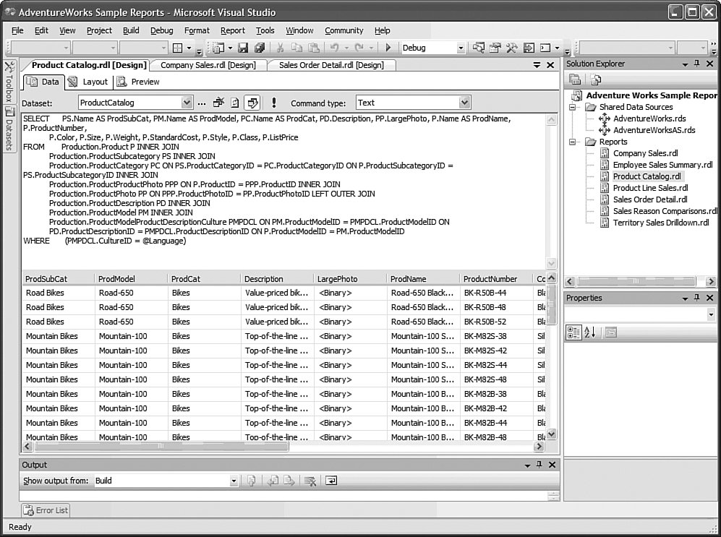Click the Redo arrow icon
This screenshot has width=721, height=537.
(359, 48)
